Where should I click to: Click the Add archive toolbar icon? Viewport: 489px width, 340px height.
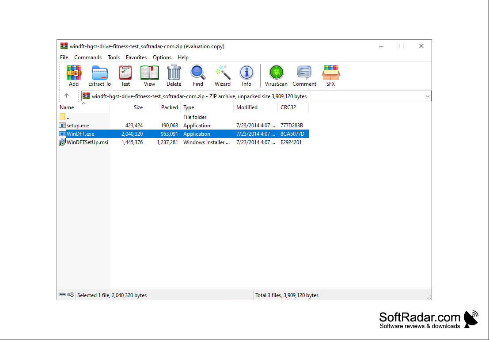[74, 73]
